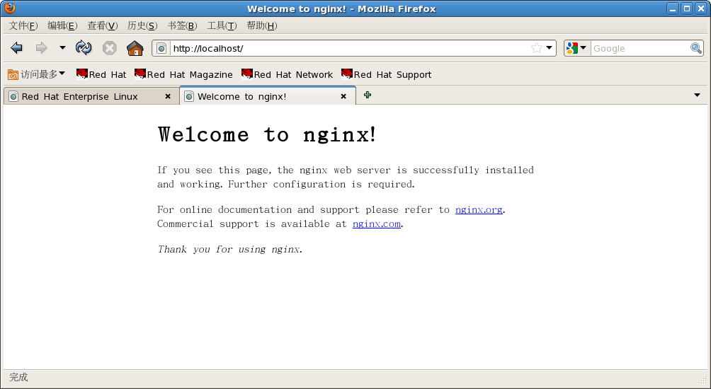Click the Stop loading icon
Screen dimensions: 711x389
(109, 48)
